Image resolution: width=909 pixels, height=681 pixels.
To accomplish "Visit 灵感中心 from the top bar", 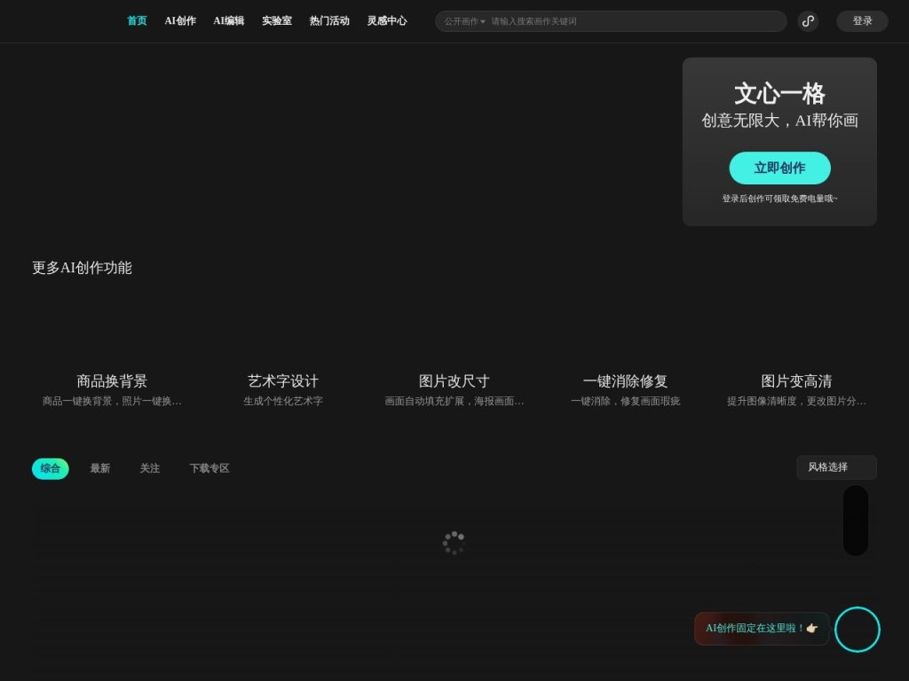I will pos(387,21).
